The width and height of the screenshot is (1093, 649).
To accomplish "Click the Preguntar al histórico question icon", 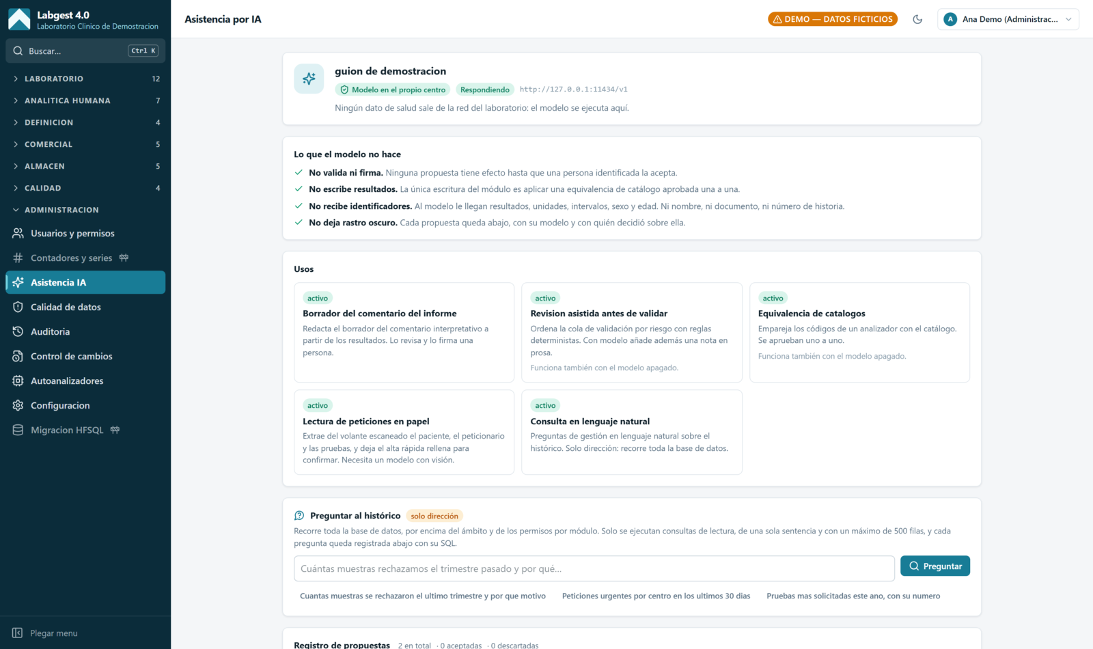I will (299, 516).
